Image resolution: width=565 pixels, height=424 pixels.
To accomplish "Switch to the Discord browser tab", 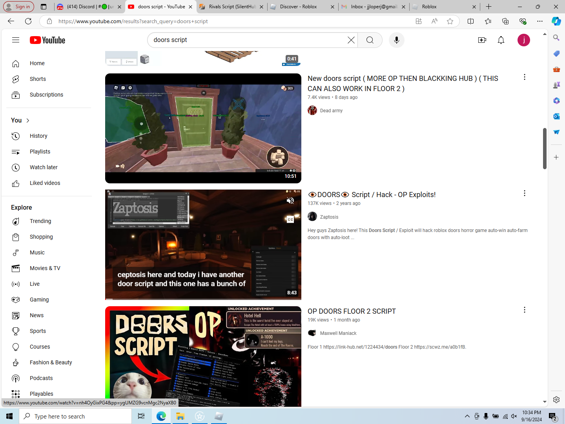I will (x=89, y=7).
